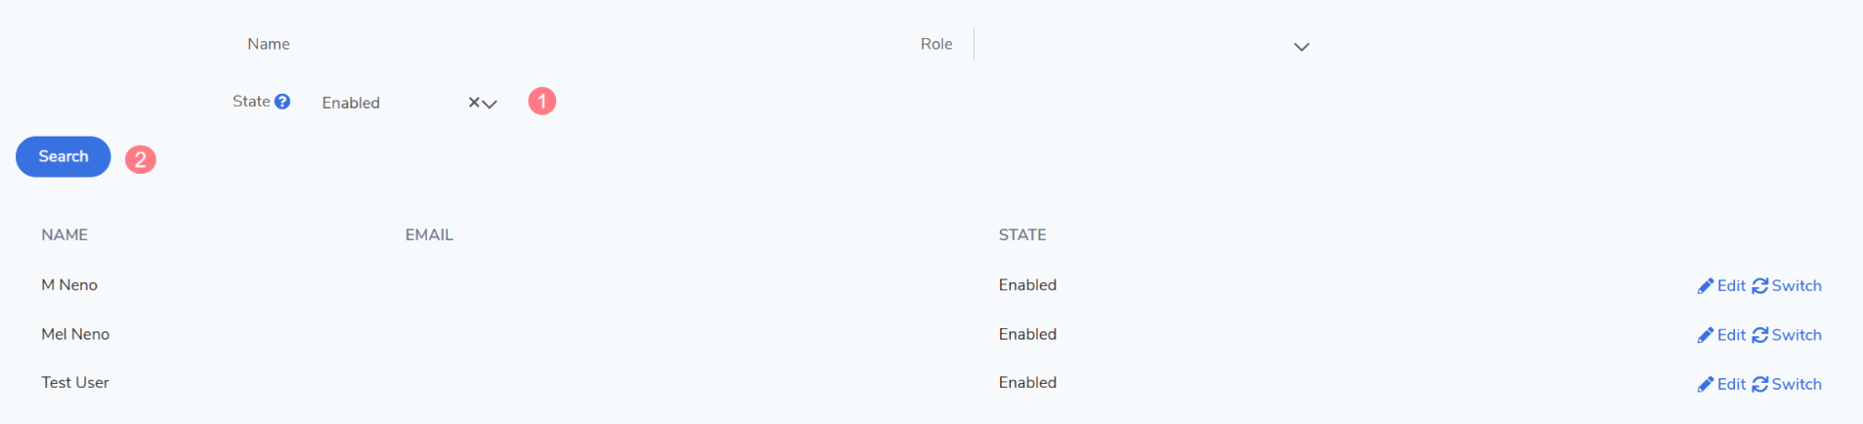Click the State help question mark icon
Viewport: 1863px width, 424px height.
coord(282,102)
